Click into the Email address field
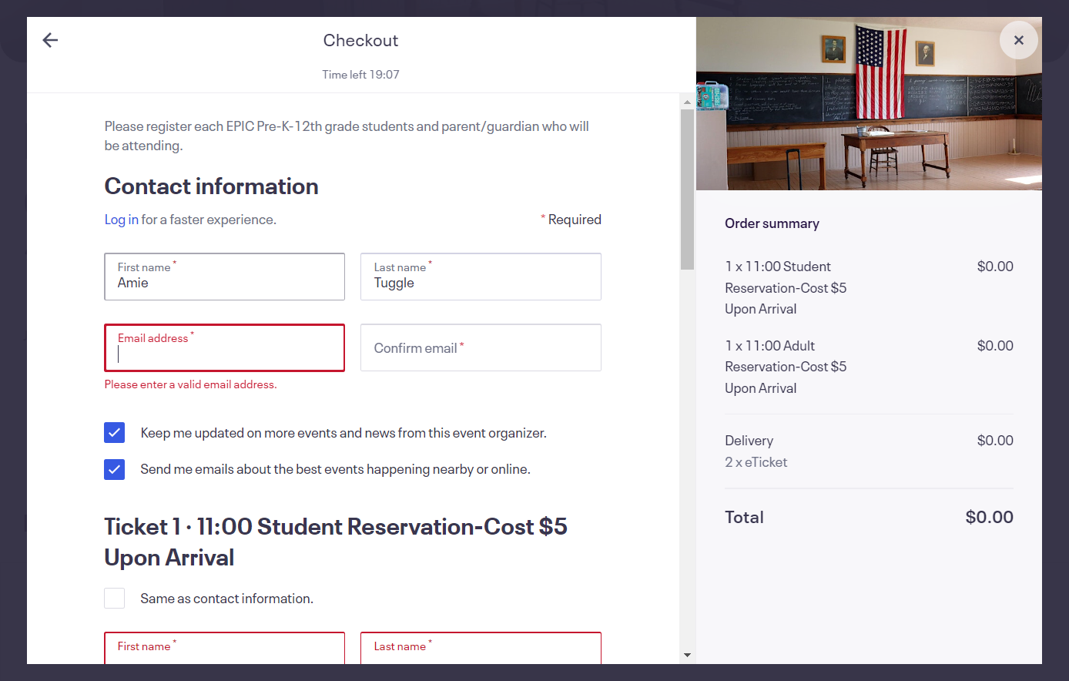Viewport: 1069px width, 681px height. [225, 347]
